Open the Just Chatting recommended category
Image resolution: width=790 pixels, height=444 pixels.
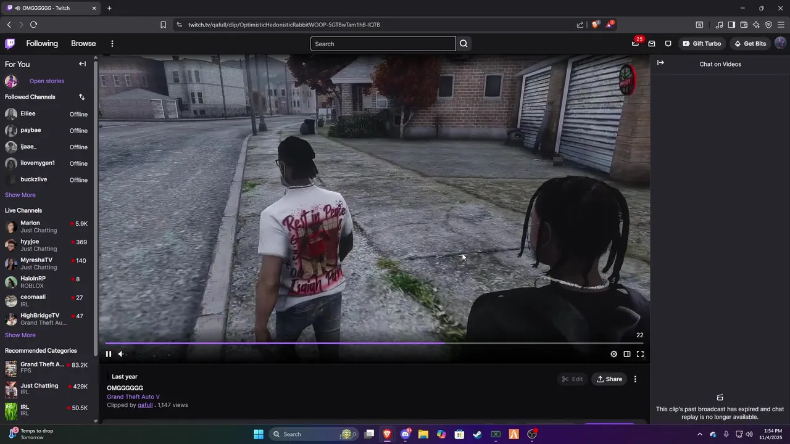click(x=47, y=389)
